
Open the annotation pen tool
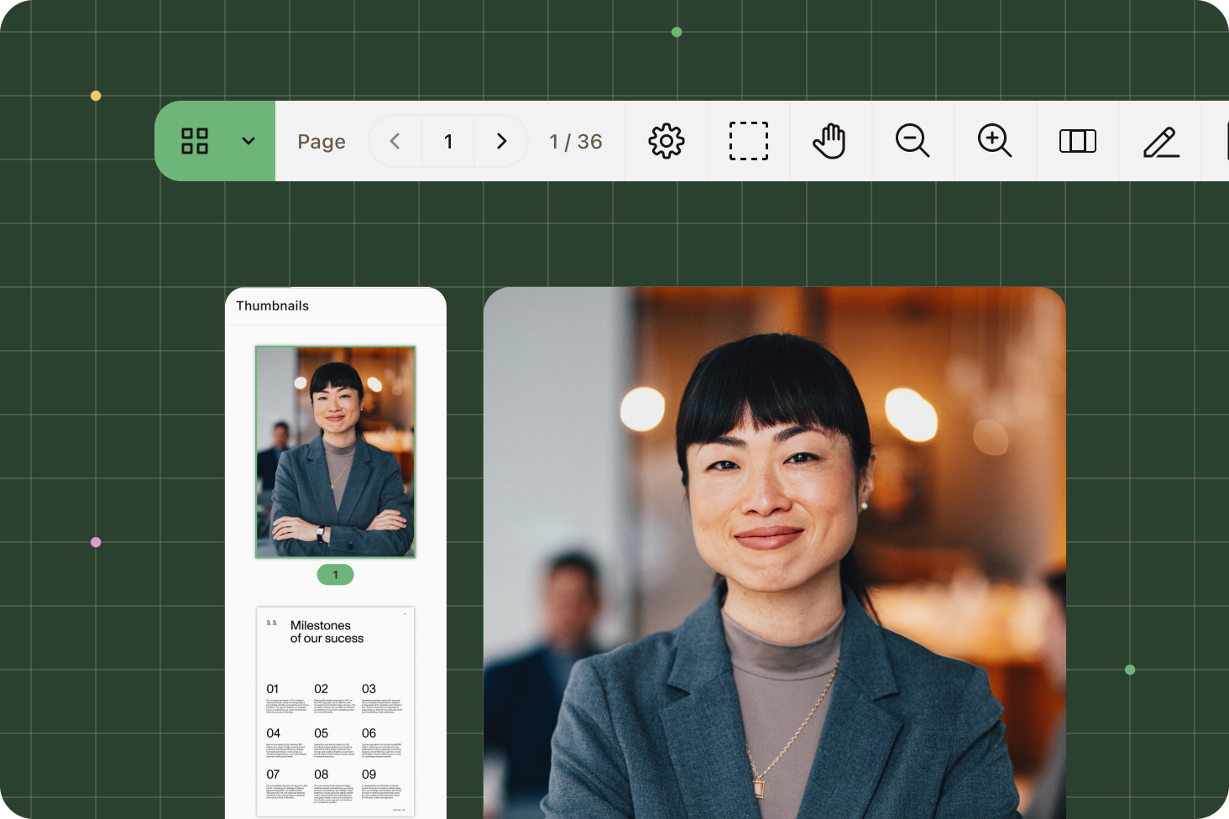(1159, 141)
